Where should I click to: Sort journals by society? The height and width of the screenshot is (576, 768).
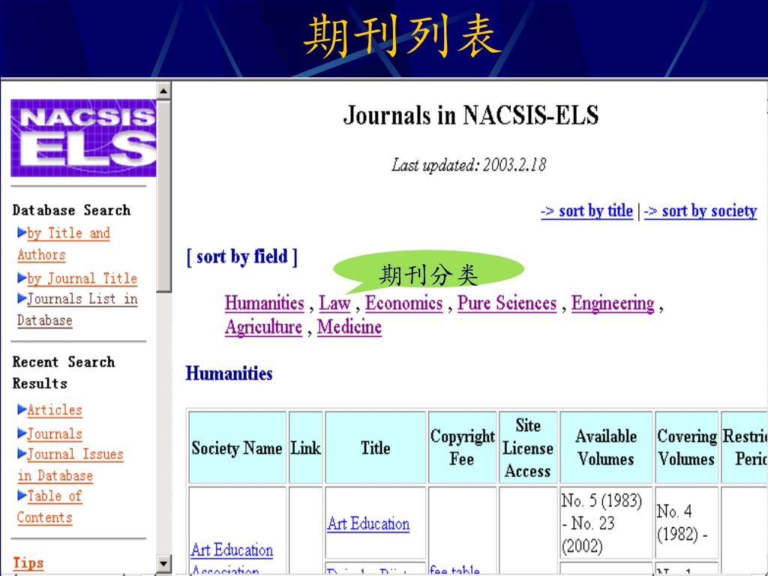pyautogui.click(x=700, y=211)
